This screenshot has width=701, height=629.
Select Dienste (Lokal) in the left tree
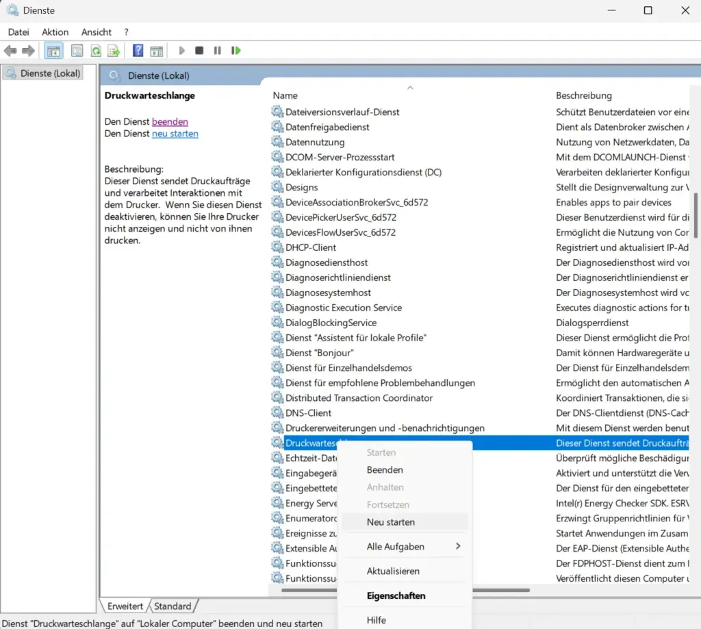[x=43, y=73]
